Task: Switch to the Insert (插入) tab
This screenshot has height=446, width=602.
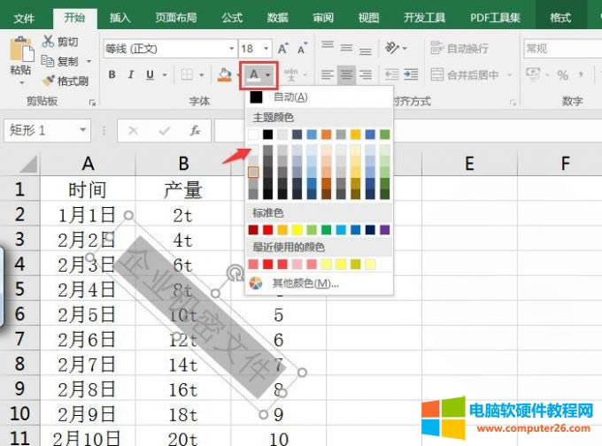Action: click(120, 18)
